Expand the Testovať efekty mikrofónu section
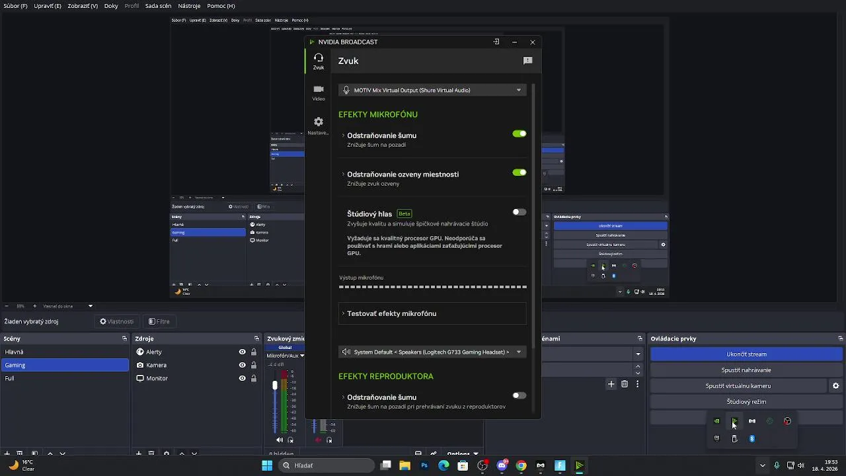 point(432,313)
